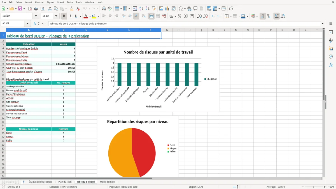Switch to Évaluation des risques sheet tab

click(x=40, y=182)
